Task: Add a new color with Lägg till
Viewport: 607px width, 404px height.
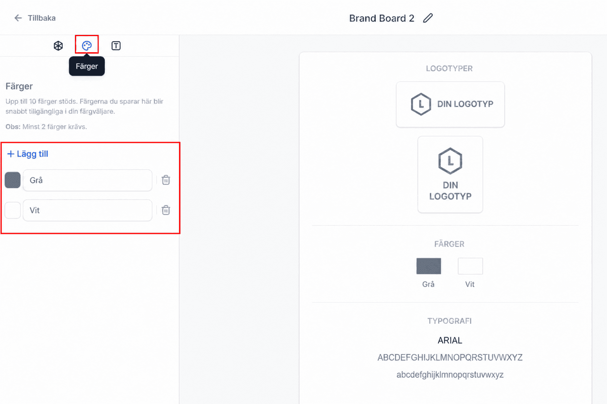Action: [x=28, y=154]
